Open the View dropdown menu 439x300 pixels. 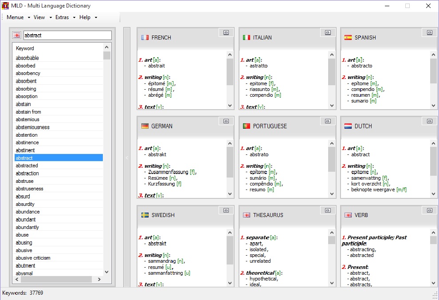pyautogui.click(x=43, y=17)
